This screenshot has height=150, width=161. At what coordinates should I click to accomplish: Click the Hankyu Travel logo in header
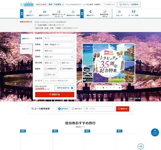(27, 4)
